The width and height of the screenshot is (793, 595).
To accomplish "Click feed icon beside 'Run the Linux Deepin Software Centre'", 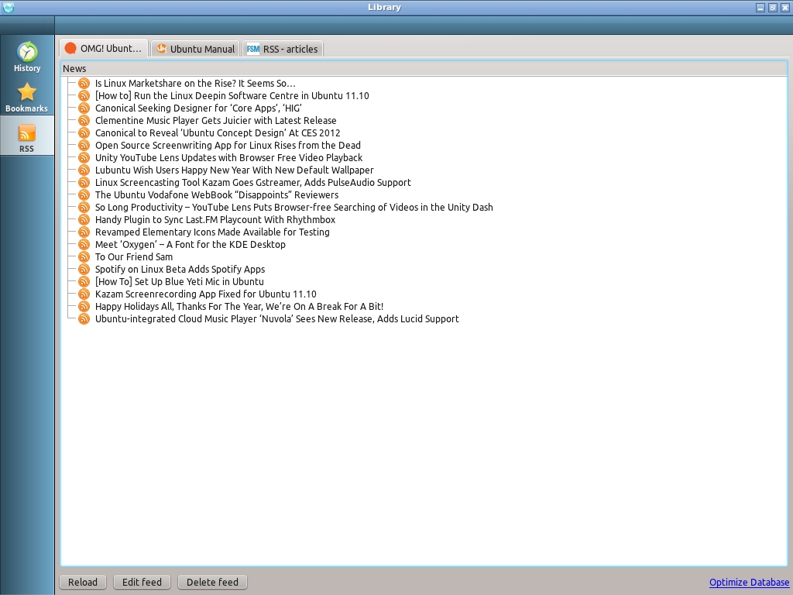I will click(x=84, y=95).
